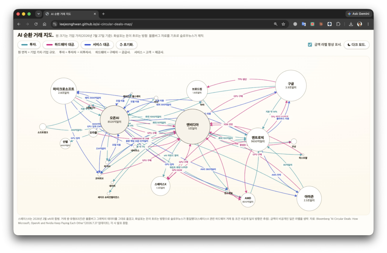The height and width of the screenshot is (253, 387).
Task: Open the site information control in address bar
Action: [x=55, y=24]
